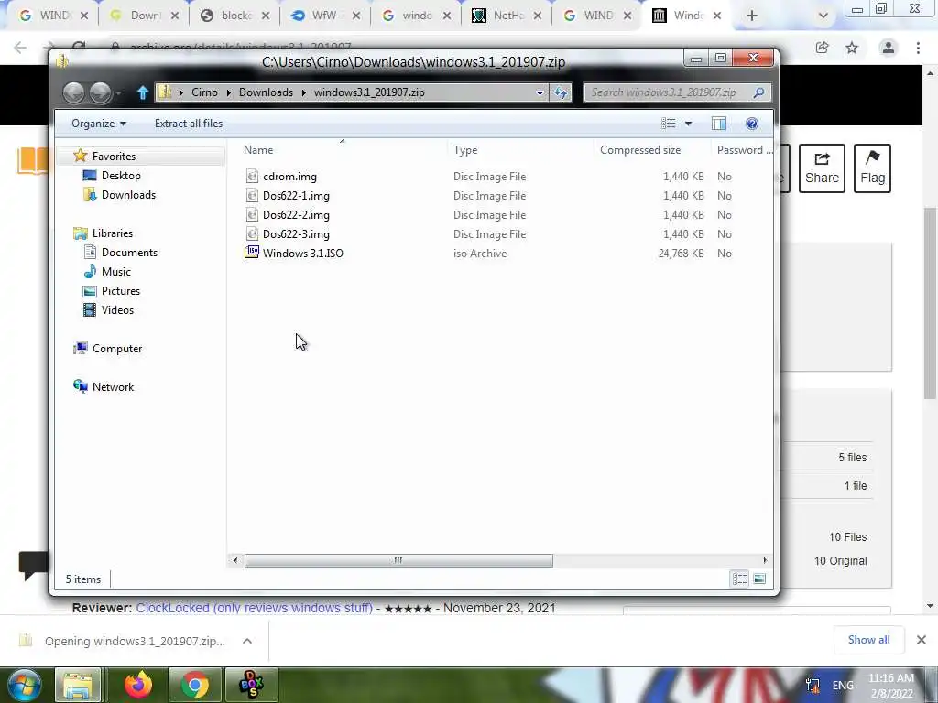Viewport: 938px width, 703px height.
Task: Click horizontal scrollbar thumb in file list
Action: [398, 560]
